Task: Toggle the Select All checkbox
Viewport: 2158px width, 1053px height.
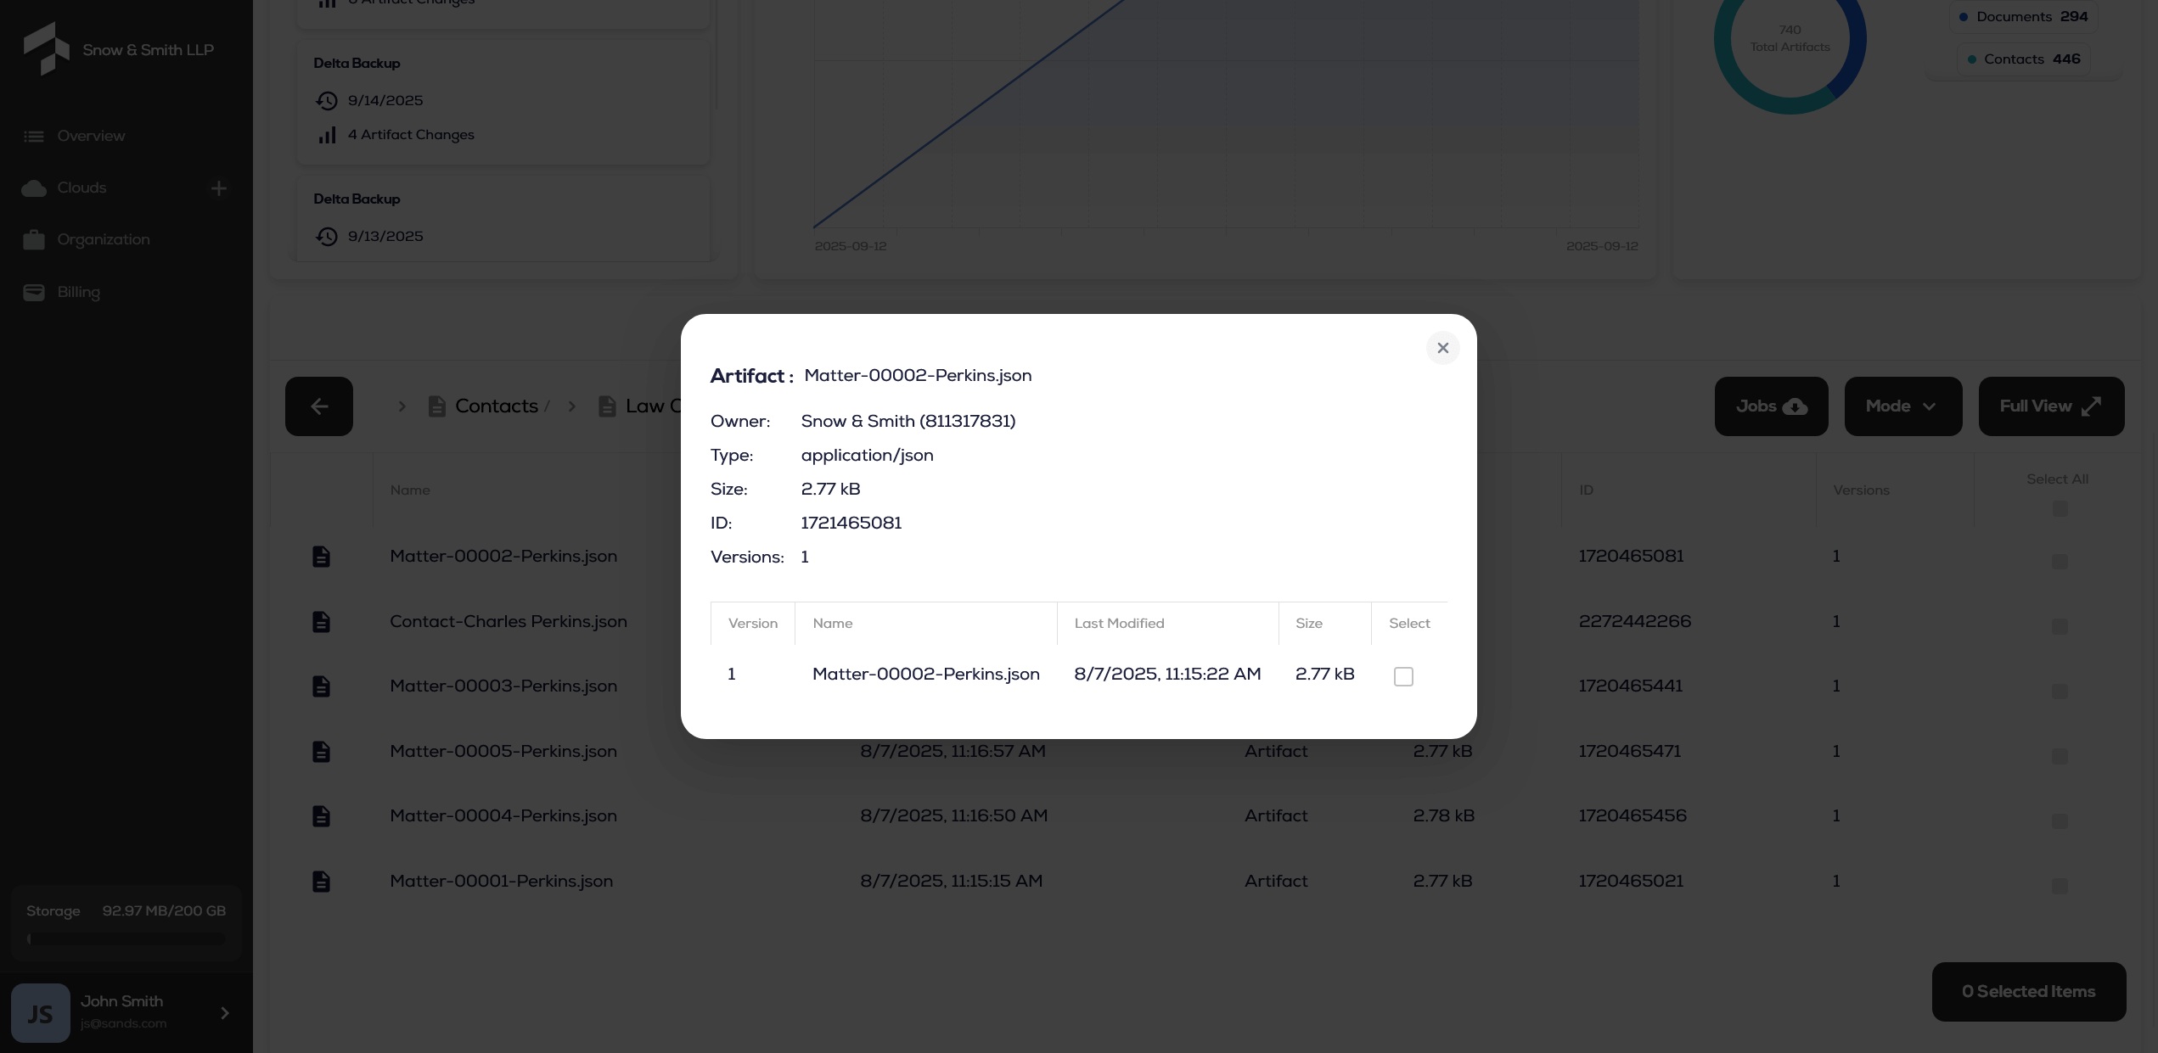Action: 2060,508
